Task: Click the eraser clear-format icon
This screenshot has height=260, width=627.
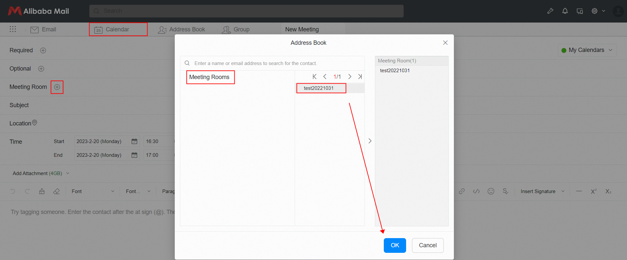Action: coord(56,191)
